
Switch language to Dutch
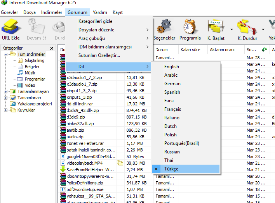click(186, 126)
